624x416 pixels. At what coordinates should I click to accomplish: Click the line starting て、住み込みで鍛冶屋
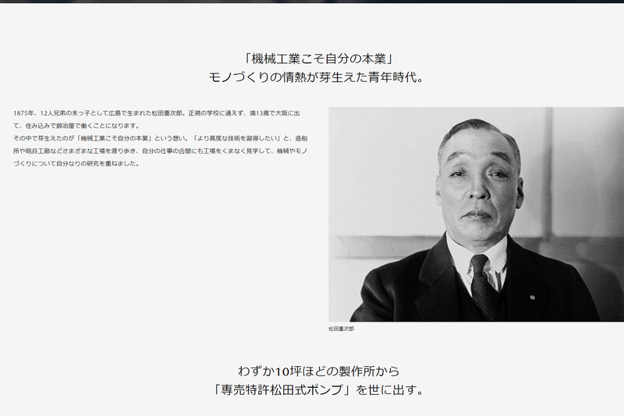(76, 126)
